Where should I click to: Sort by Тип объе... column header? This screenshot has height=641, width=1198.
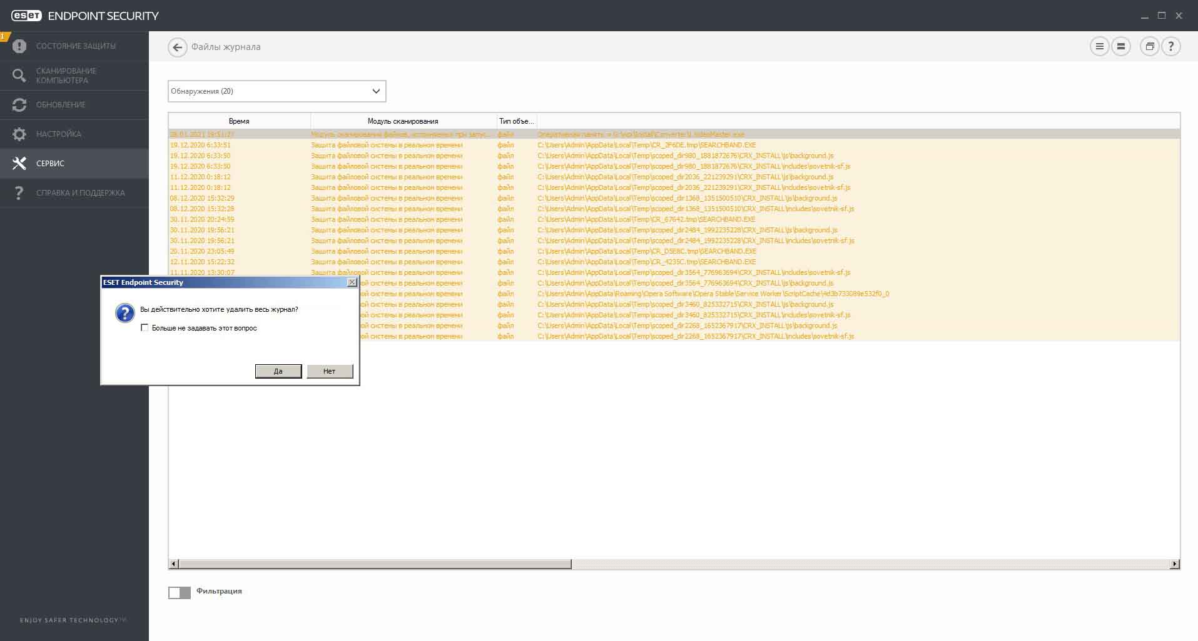(x=517, y=121)
